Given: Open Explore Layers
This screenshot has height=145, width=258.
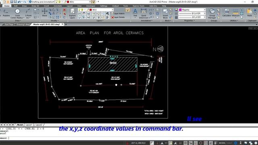Looking at the screenshot, I should 72,14.
